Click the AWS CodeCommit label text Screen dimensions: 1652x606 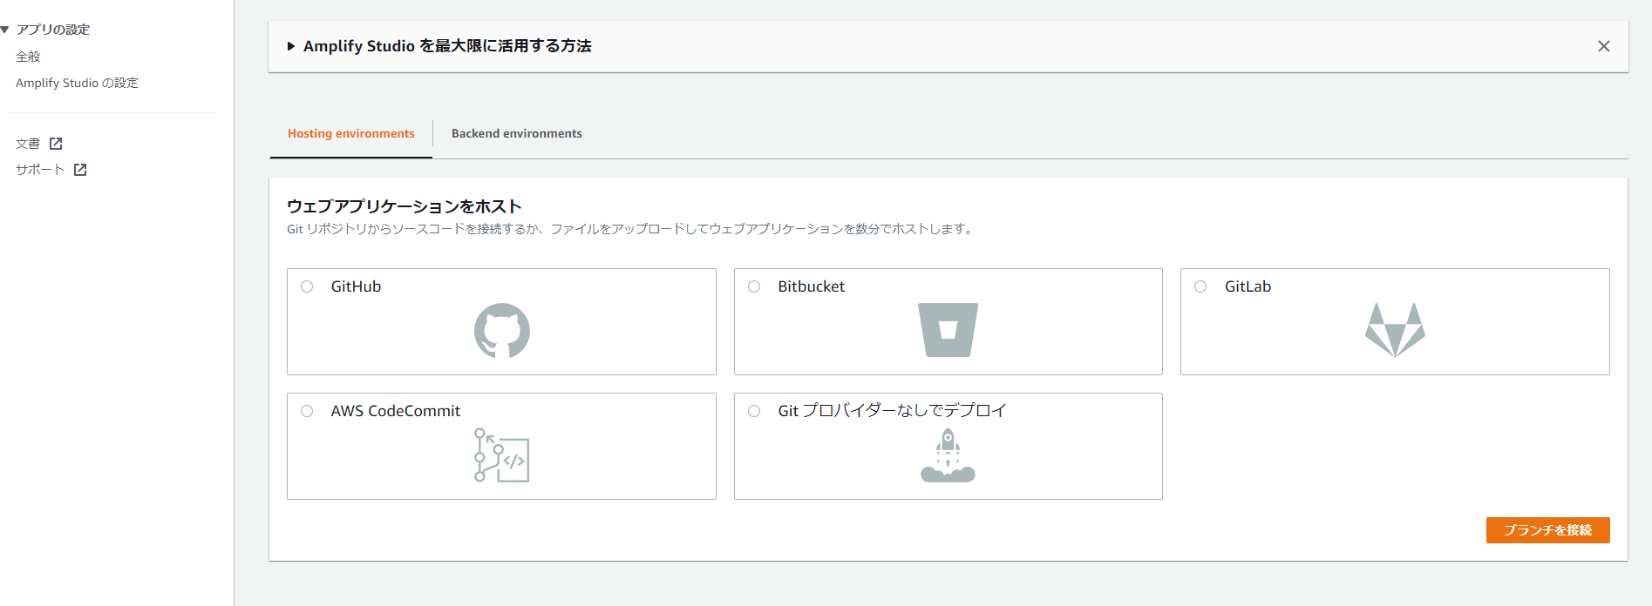click(x=395, y=411)
